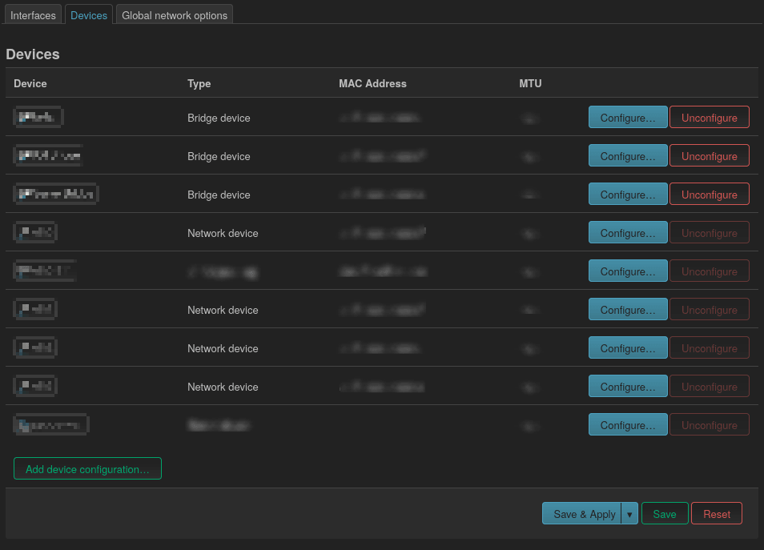Image resolution: width=764 pixels, height=550 pixels.
Task: Expand the Save & Apply dropdown arrow
Action: [x=629, y=514]
